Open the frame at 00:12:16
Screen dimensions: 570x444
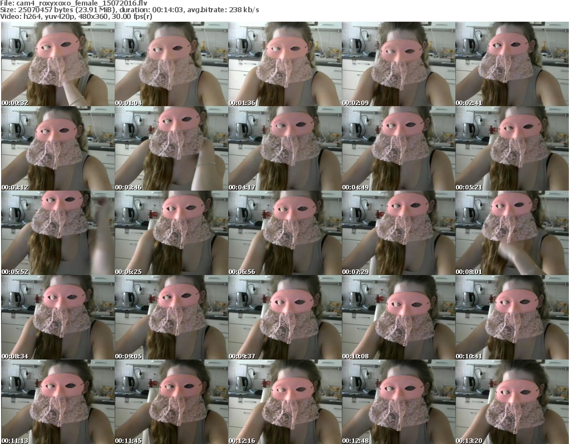(x=285, y=402)
